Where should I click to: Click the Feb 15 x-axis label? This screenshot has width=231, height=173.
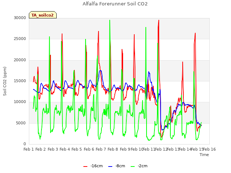tap(197, 150)
